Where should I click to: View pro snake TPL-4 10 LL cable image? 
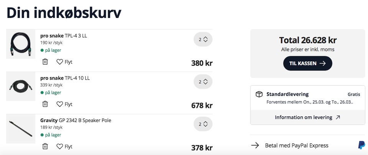tap(21, 86)
